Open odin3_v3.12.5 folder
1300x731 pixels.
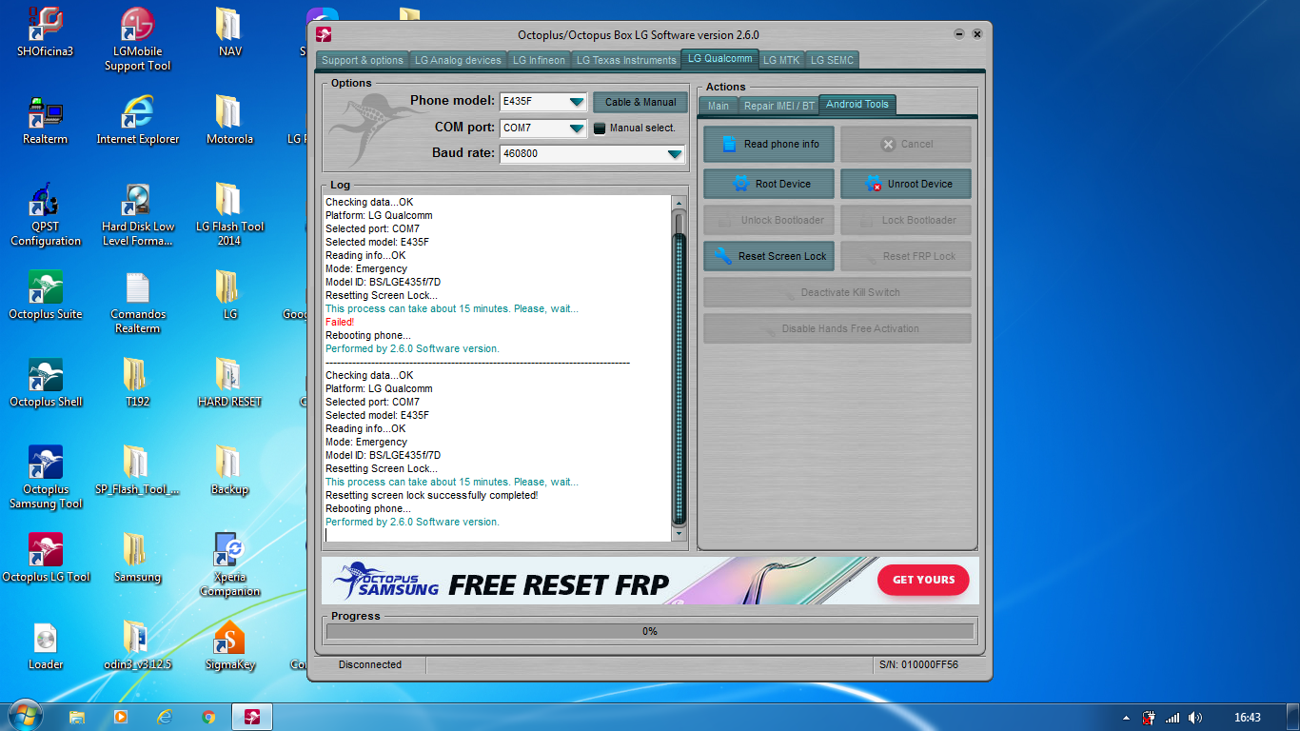coord(138,644)
